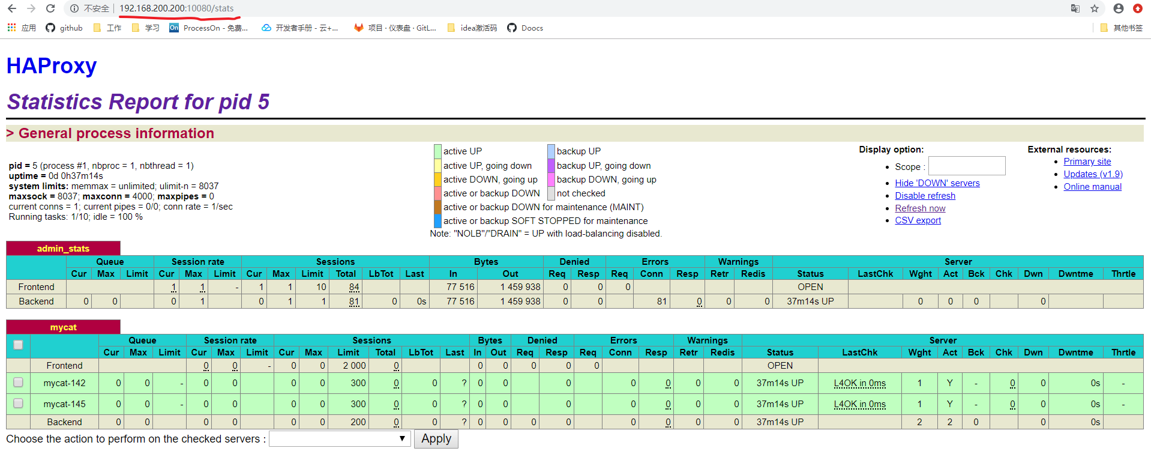Bookmark this page with the star

[1095, 8]
